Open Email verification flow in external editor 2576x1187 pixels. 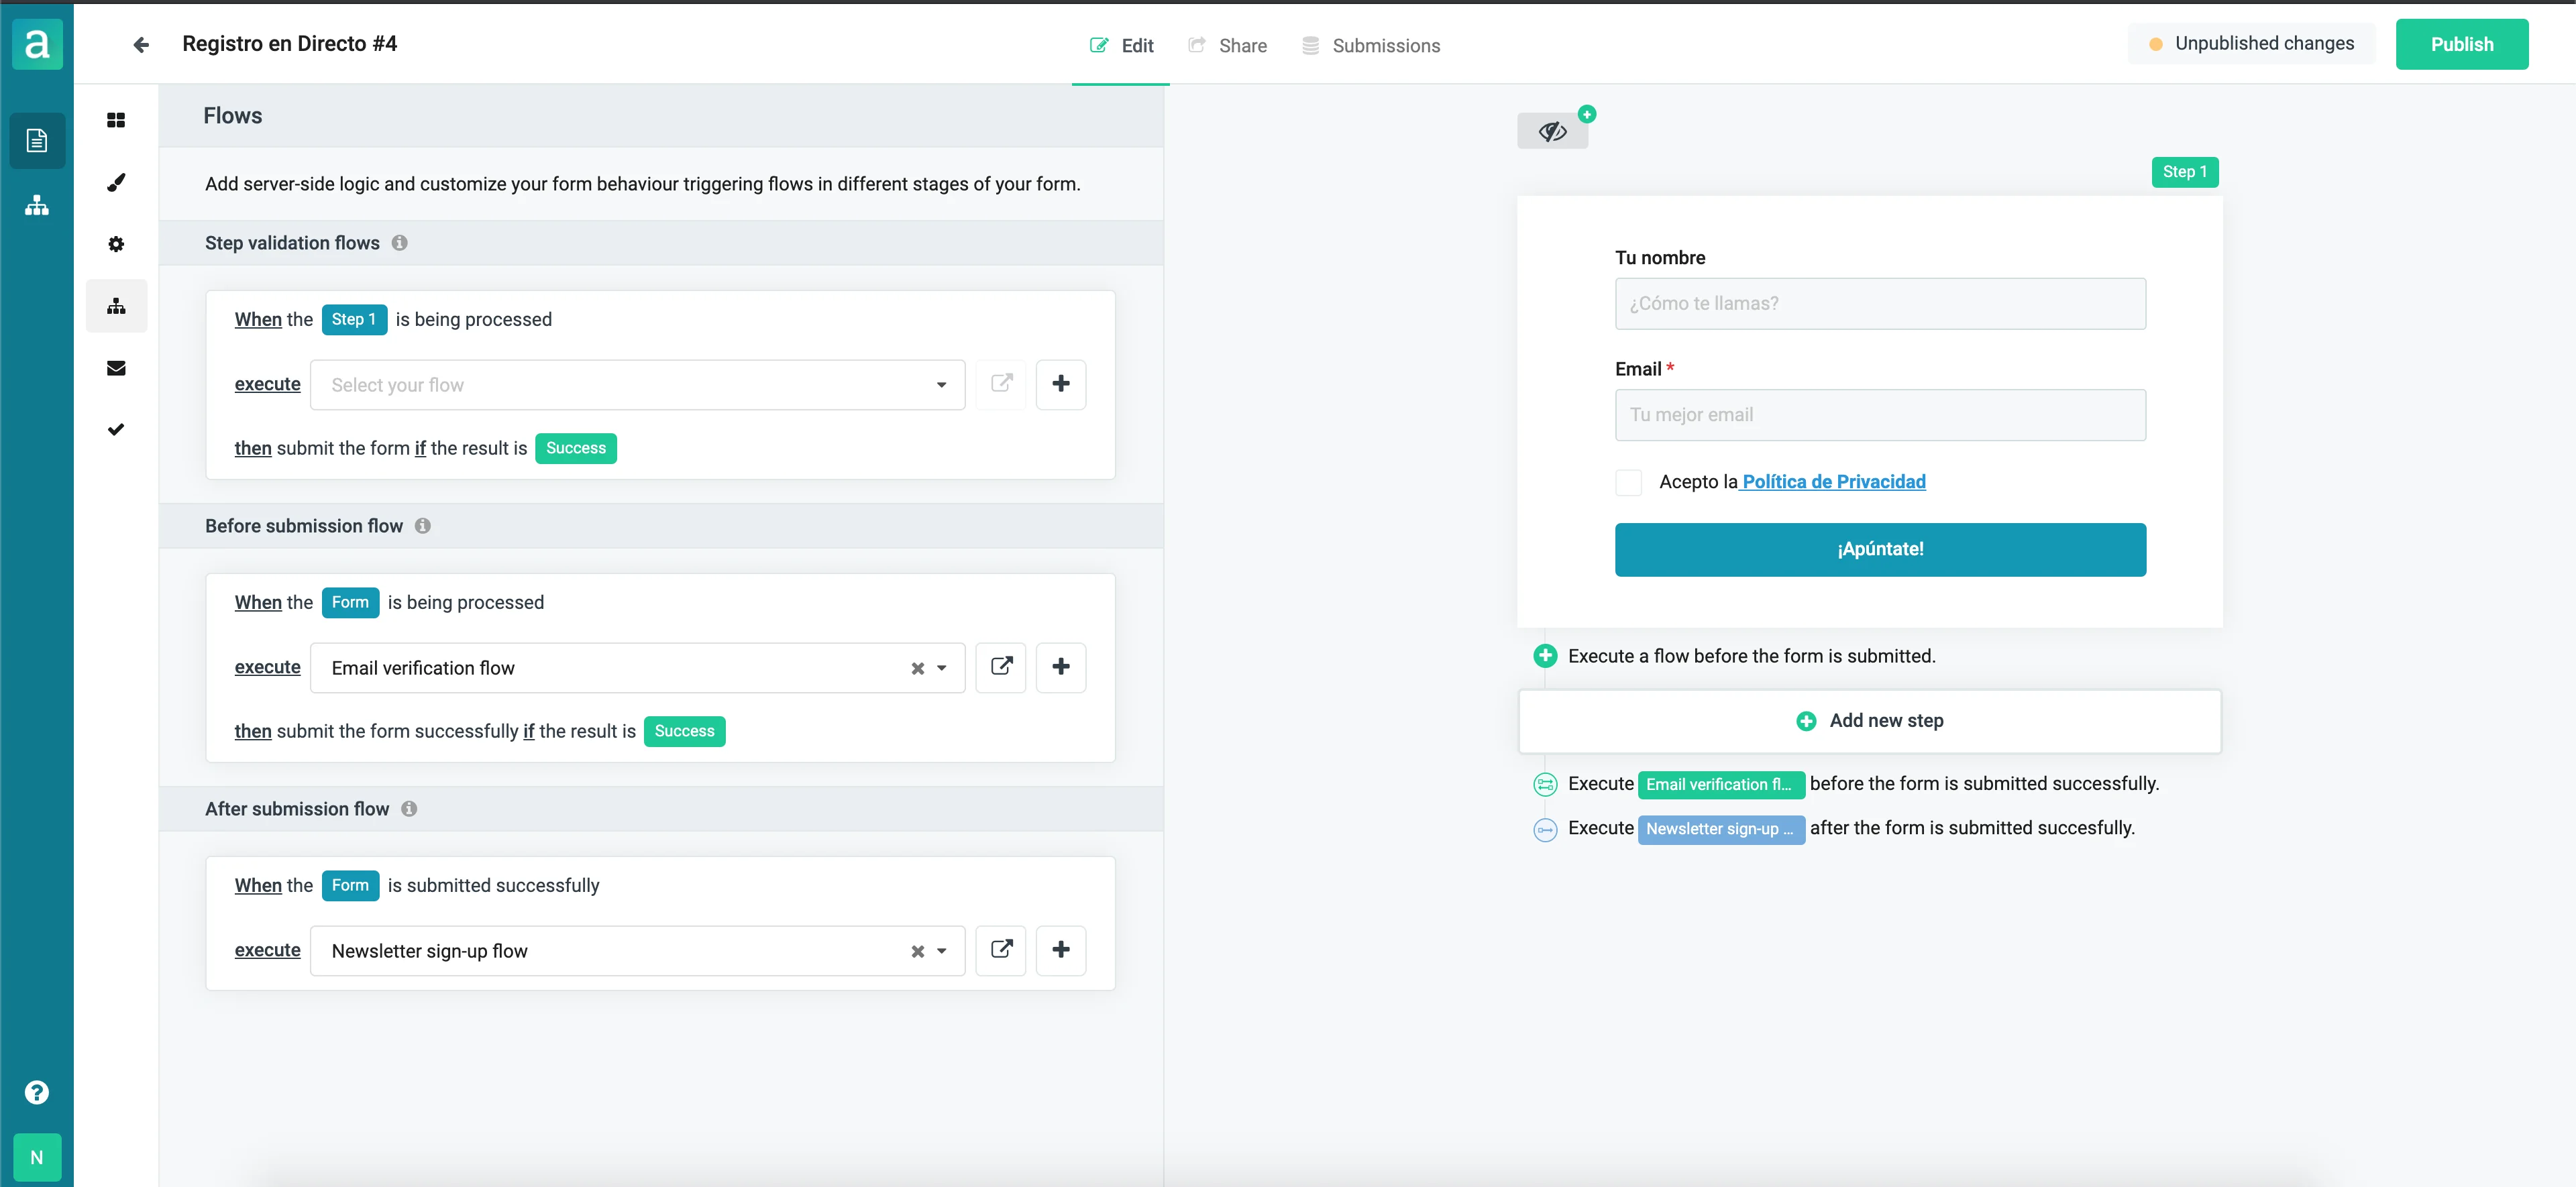tap(1001, 667)
